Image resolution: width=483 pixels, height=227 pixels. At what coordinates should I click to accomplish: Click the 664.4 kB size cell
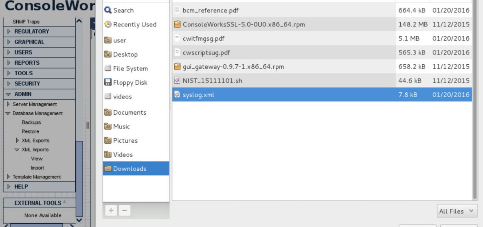(x=412, y=11)
